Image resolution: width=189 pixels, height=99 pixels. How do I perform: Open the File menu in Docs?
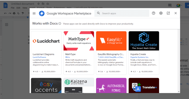pyautogui.click(x=12, y=8)
